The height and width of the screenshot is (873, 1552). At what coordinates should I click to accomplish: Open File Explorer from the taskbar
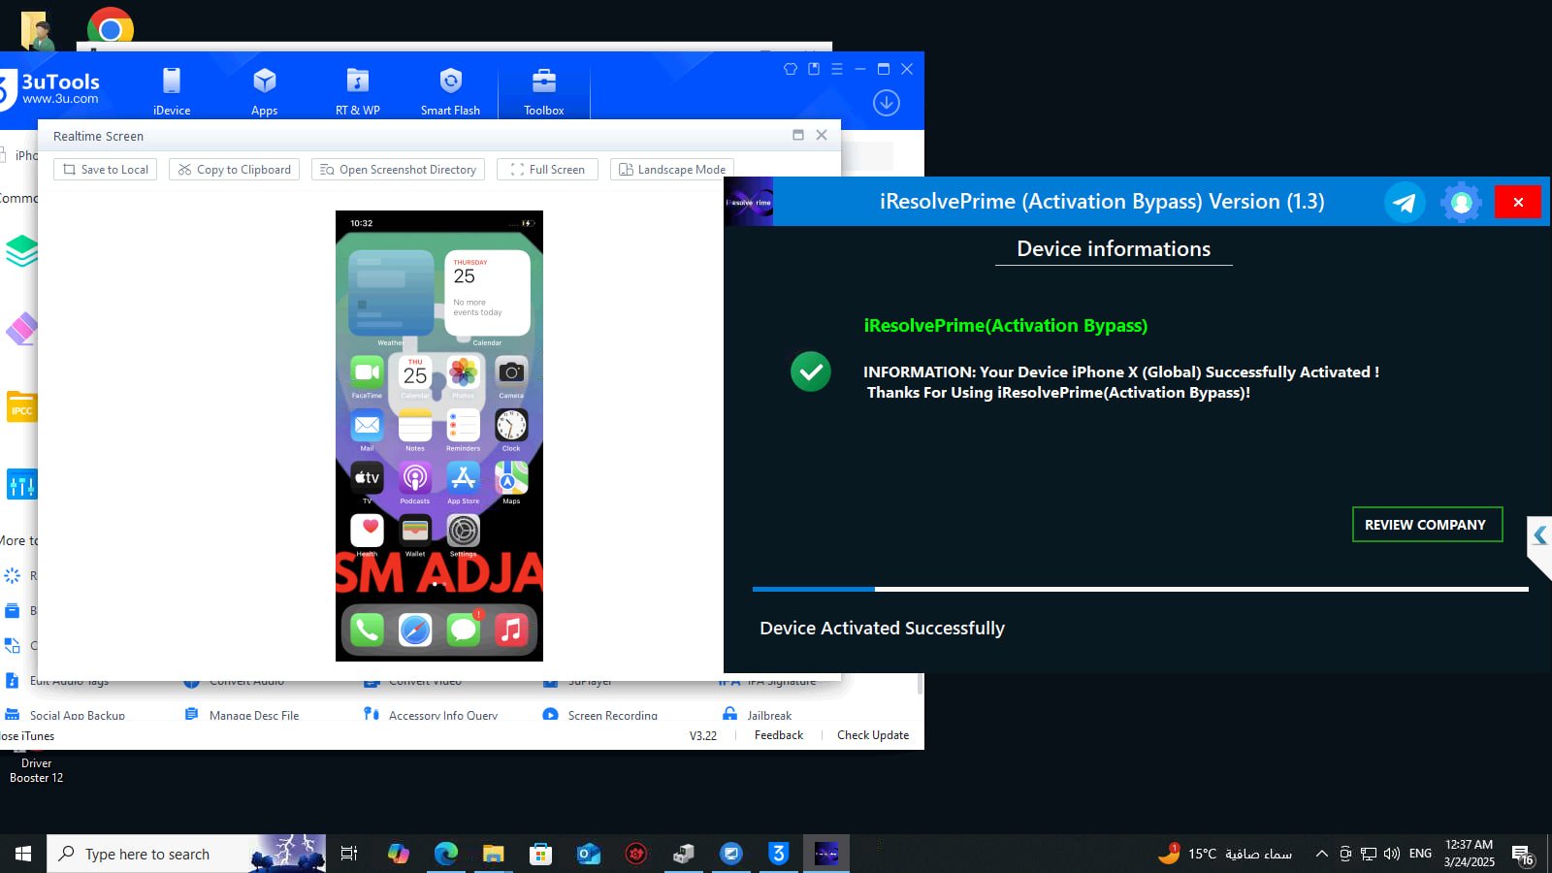494,854
